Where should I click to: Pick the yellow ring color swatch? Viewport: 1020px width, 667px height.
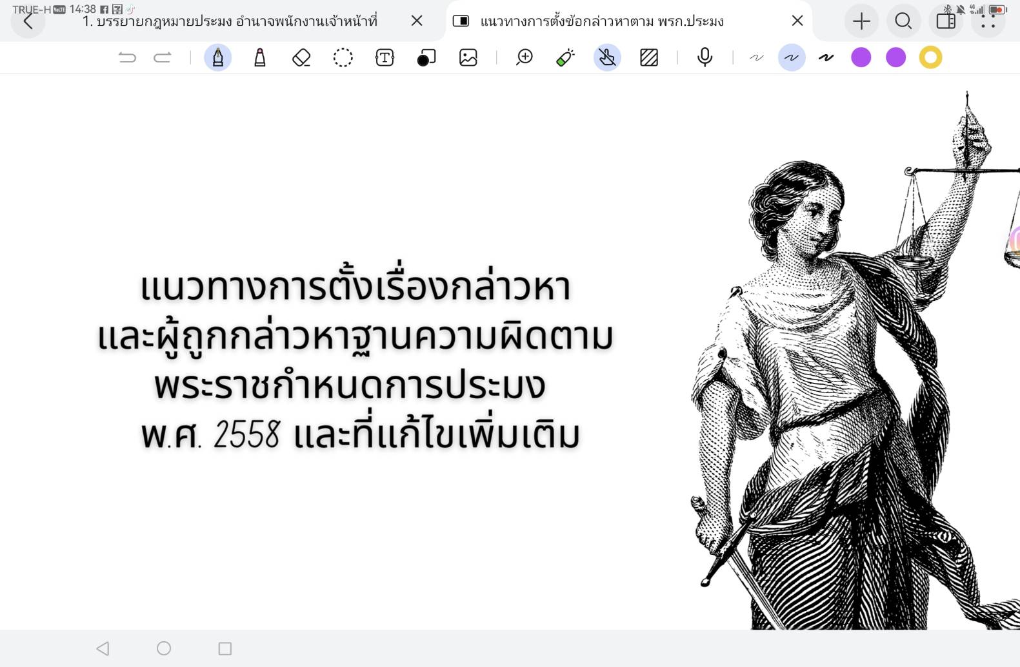click(x=931, y=57)
